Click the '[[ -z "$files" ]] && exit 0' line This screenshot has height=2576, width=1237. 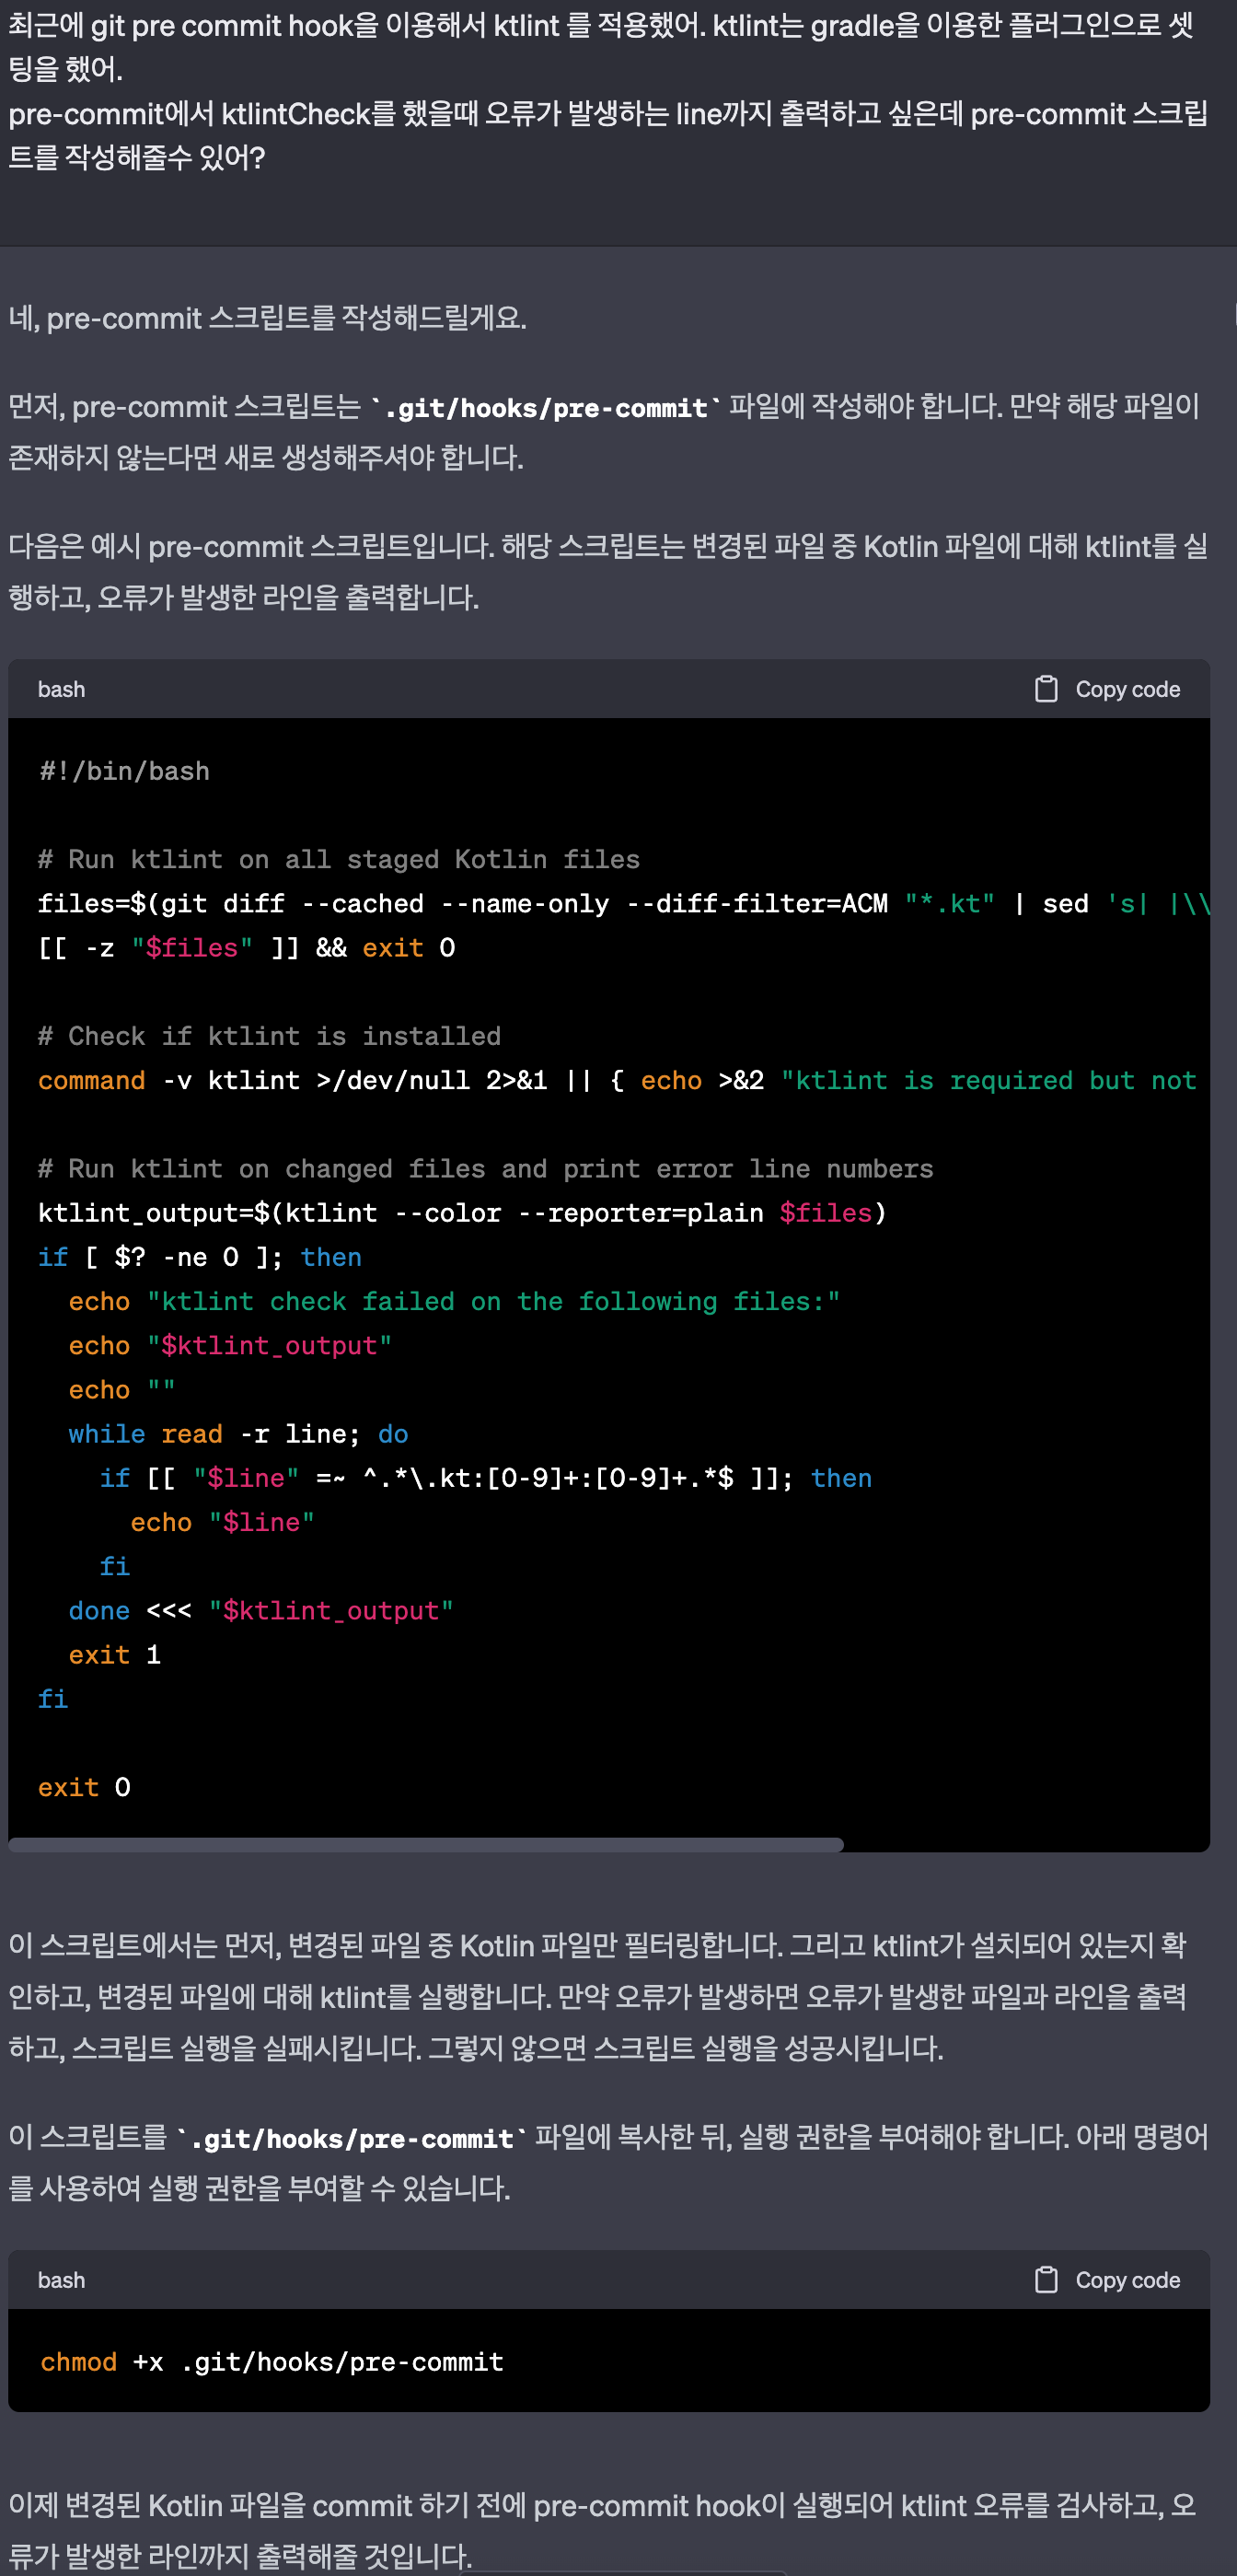(246, 947)
